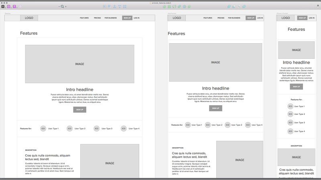Click the blue grid icon in toolbar
The height and width of the screenshot is (180, 321).
[x=125, y=6]
